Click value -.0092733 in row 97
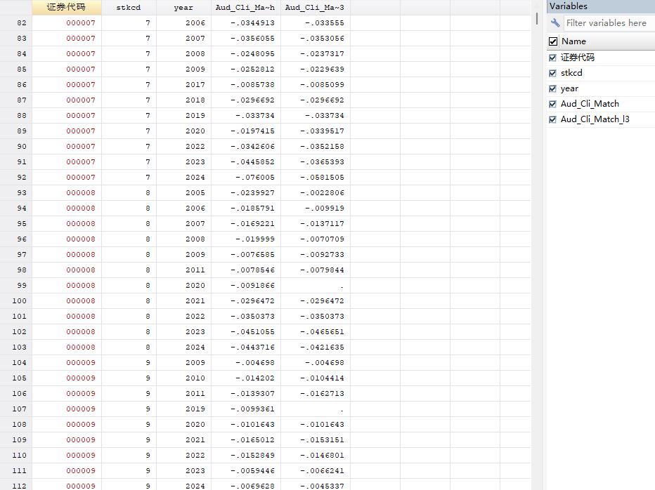Image resolution: width=655 pixels, height=490 pixels. pos(315,255)
